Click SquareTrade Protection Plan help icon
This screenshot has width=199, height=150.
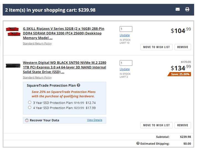click(79, 85)
